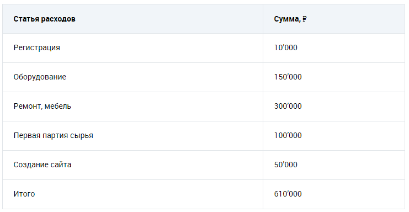Select the 'Создание сайта' cell
This screenshot has width=409, height=212.
[43, 165]
